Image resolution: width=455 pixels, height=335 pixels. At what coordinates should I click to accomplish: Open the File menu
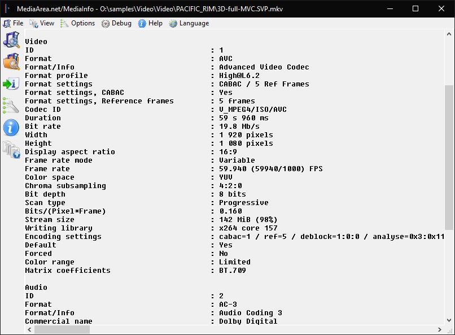pyautogui.click(x=14, y=23)
